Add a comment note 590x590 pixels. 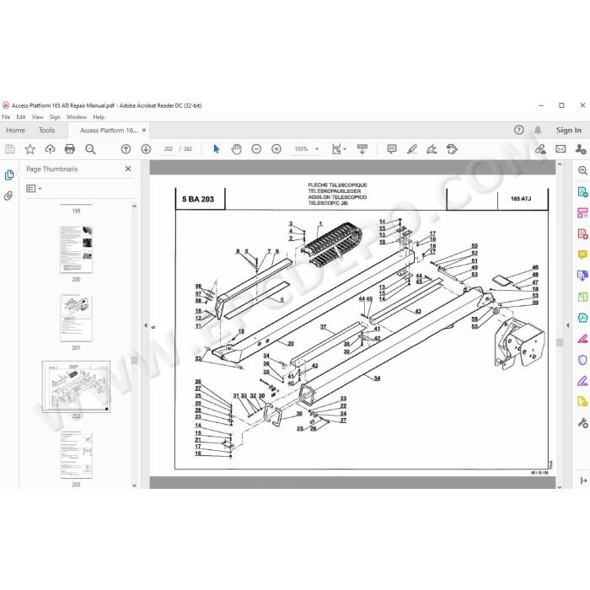[392, 149]
